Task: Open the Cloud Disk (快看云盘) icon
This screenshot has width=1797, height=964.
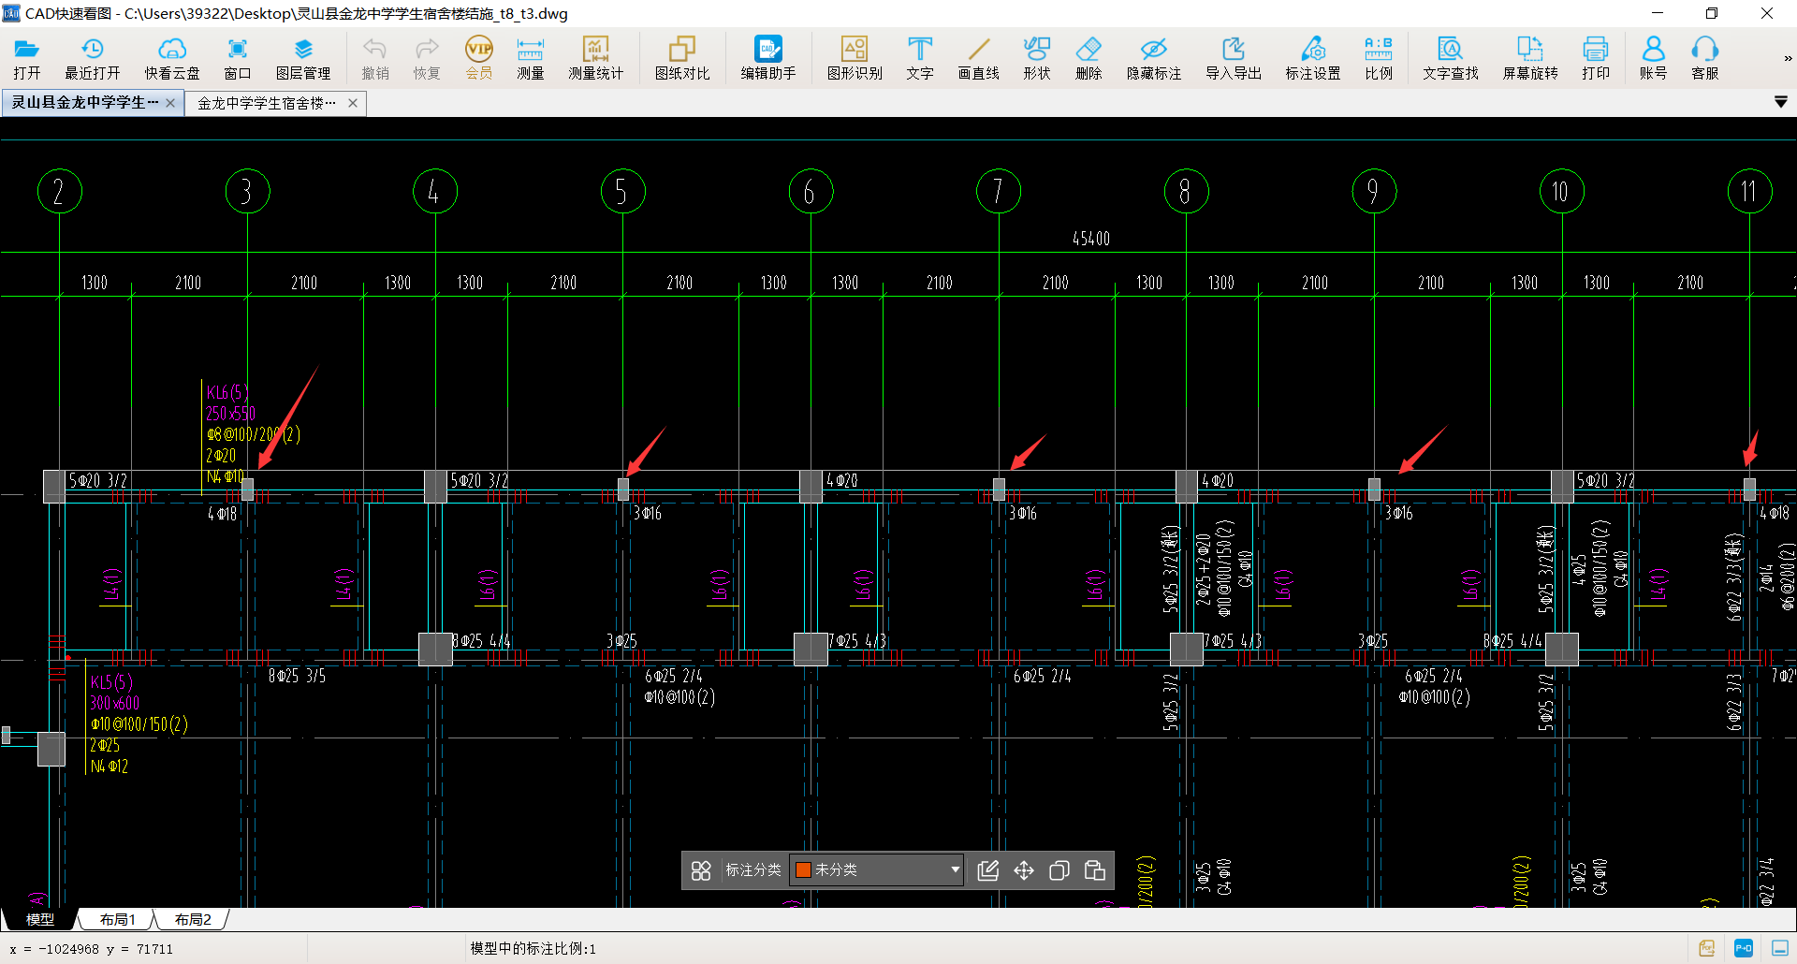Action: click(172, 58)
